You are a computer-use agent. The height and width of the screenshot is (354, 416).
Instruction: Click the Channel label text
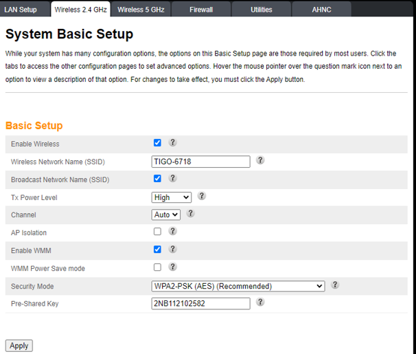(23, 215)
